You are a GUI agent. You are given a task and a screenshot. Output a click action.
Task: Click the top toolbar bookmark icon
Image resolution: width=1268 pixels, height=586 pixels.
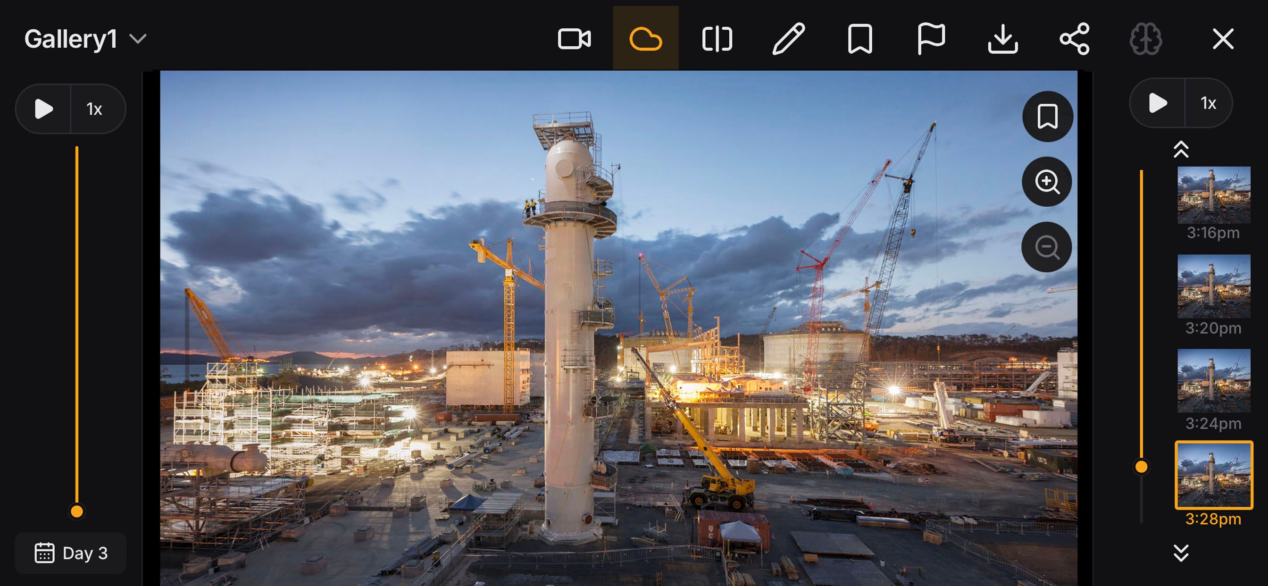click(860, 39)
